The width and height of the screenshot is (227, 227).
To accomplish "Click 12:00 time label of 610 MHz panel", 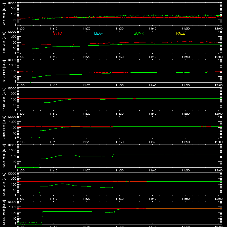I will pyautogui.click(x=218, y=85).
